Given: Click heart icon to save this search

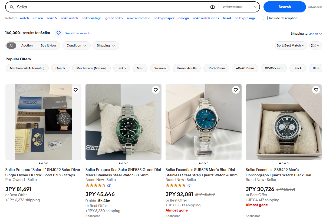Looking at the screenshot, I should pos(58,33).
